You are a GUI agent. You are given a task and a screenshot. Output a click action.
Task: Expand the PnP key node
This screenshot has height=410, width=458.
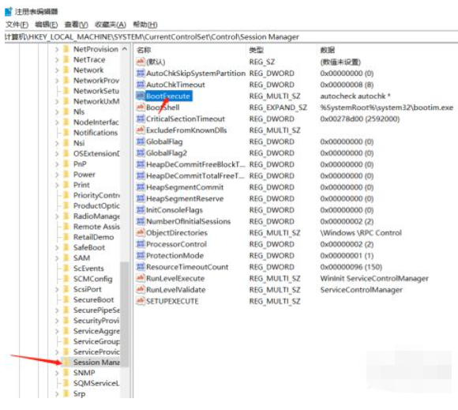pyautogui.click(x=57, y=164)
